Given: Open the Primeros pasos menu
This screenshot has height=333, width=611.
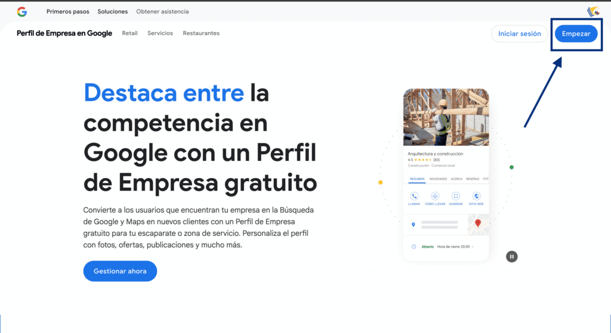Looking at the screenshot, I should 68,11.
